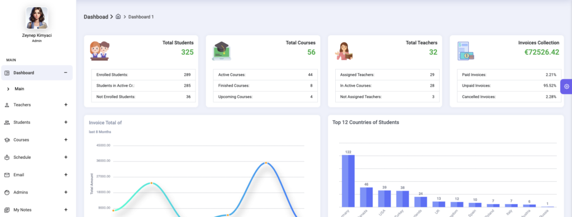Click the Turkey bar labeled 38
This screenshot has width=572, height=217.
point(403,199)
